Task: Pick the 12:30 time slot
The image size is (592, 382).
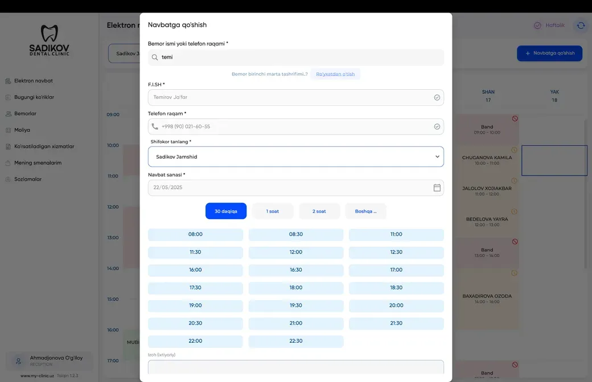Action: (396, 252)
